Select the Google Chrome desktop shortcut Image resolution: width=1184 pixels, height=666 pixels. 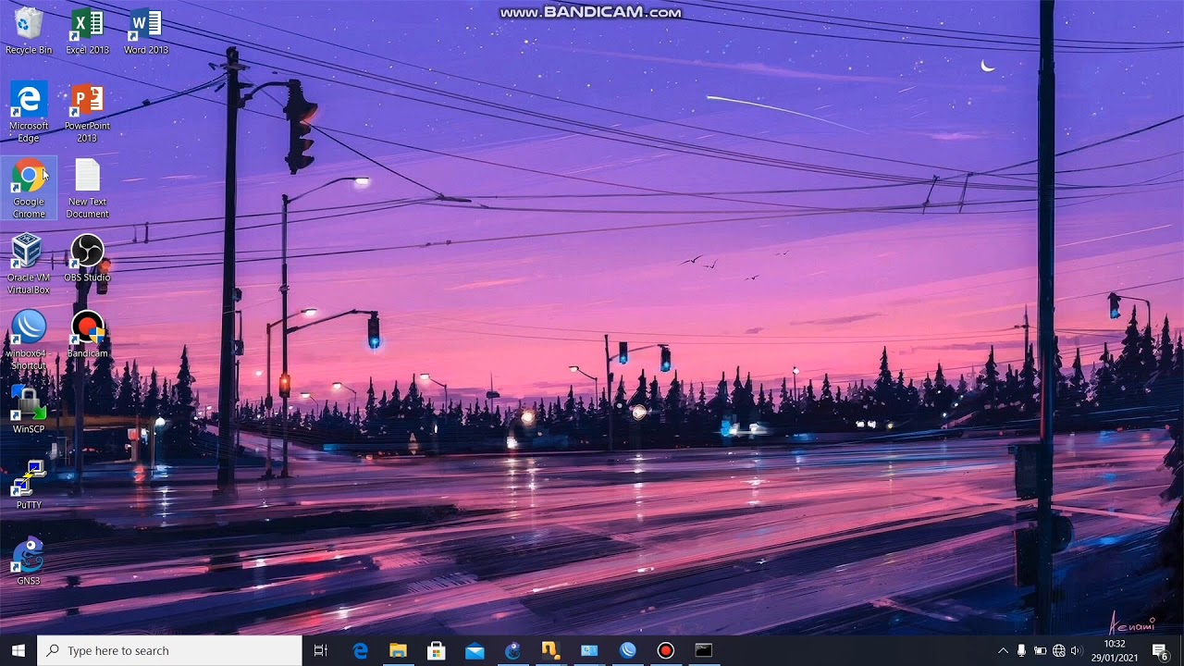coord(29,189)
